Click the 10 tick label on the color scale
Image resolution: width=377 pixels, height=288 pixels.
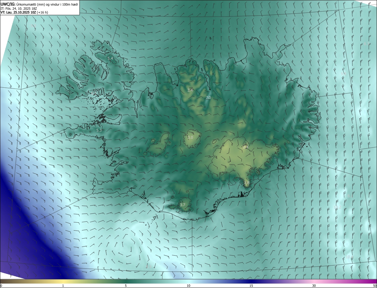click(x=188, y=286)
